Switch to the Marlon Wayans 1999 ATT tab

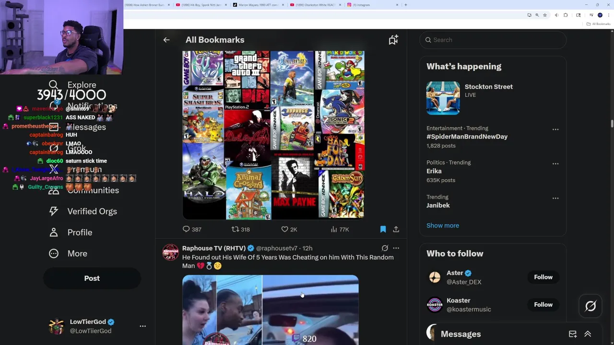tap(259, 5)
